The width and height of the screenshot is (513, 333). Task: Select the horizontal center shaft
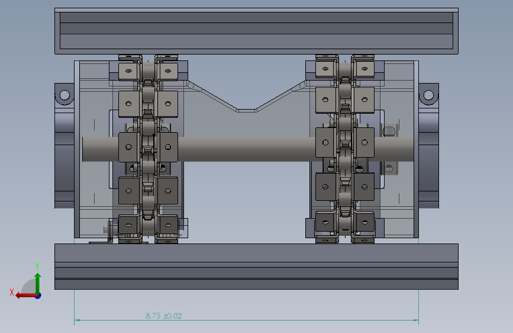[247, 149]
